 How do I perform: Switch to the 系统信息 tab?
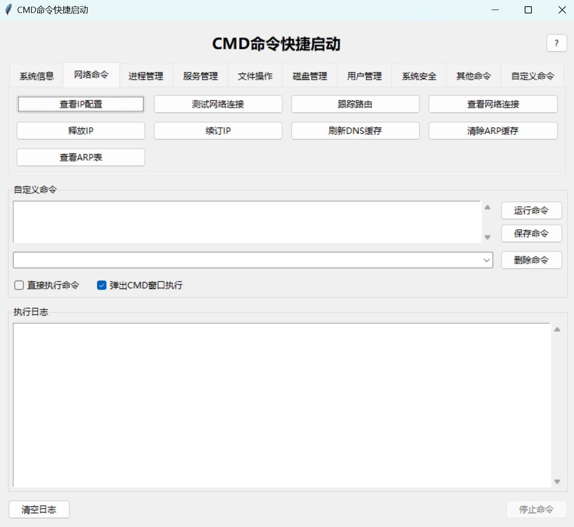[x=36, y=76]
